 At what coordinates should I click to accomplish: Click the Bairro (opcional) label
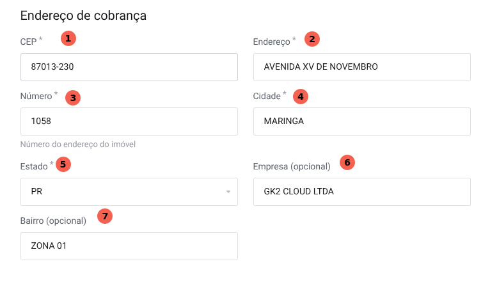[x=53, y=221]
